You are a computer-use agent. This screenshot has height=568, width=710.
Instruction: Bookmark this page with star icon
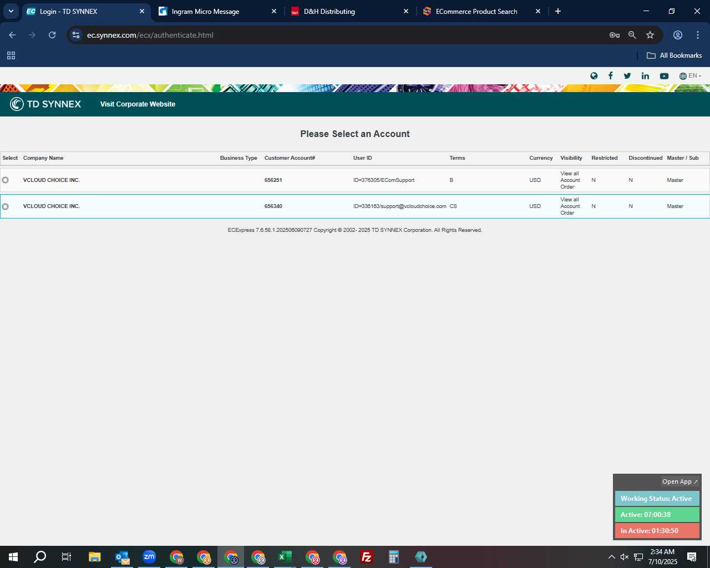point(650,35)
